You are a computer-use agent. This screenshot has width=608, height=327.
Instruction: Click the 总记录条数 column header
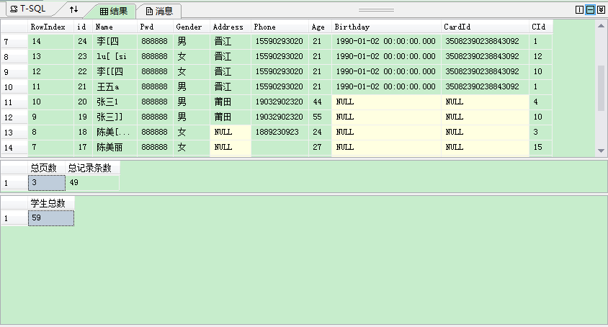92,168
